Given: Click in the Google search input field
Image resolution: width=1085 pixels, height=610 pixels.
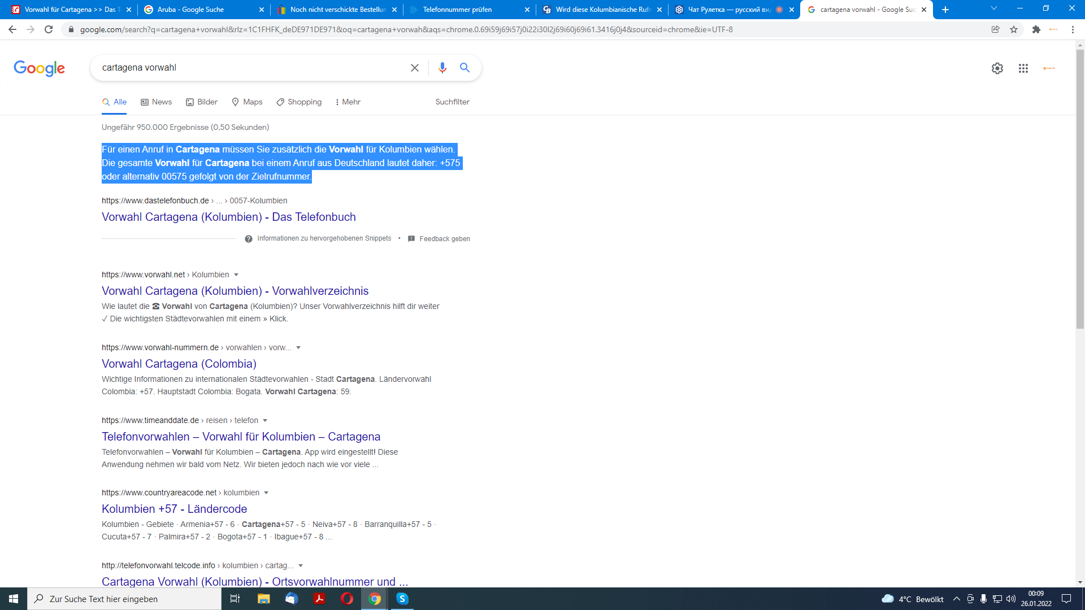Looking at the screenshot, I should (249, 68).
